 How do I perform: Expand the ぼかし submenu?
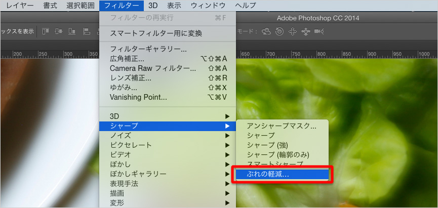[x=168, y=164]
